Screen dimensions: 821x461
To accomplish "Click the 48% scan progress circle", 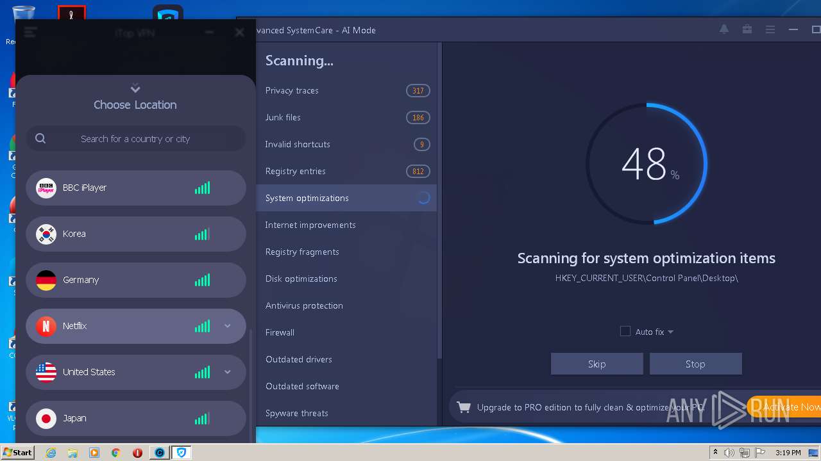I will (647, 164).
